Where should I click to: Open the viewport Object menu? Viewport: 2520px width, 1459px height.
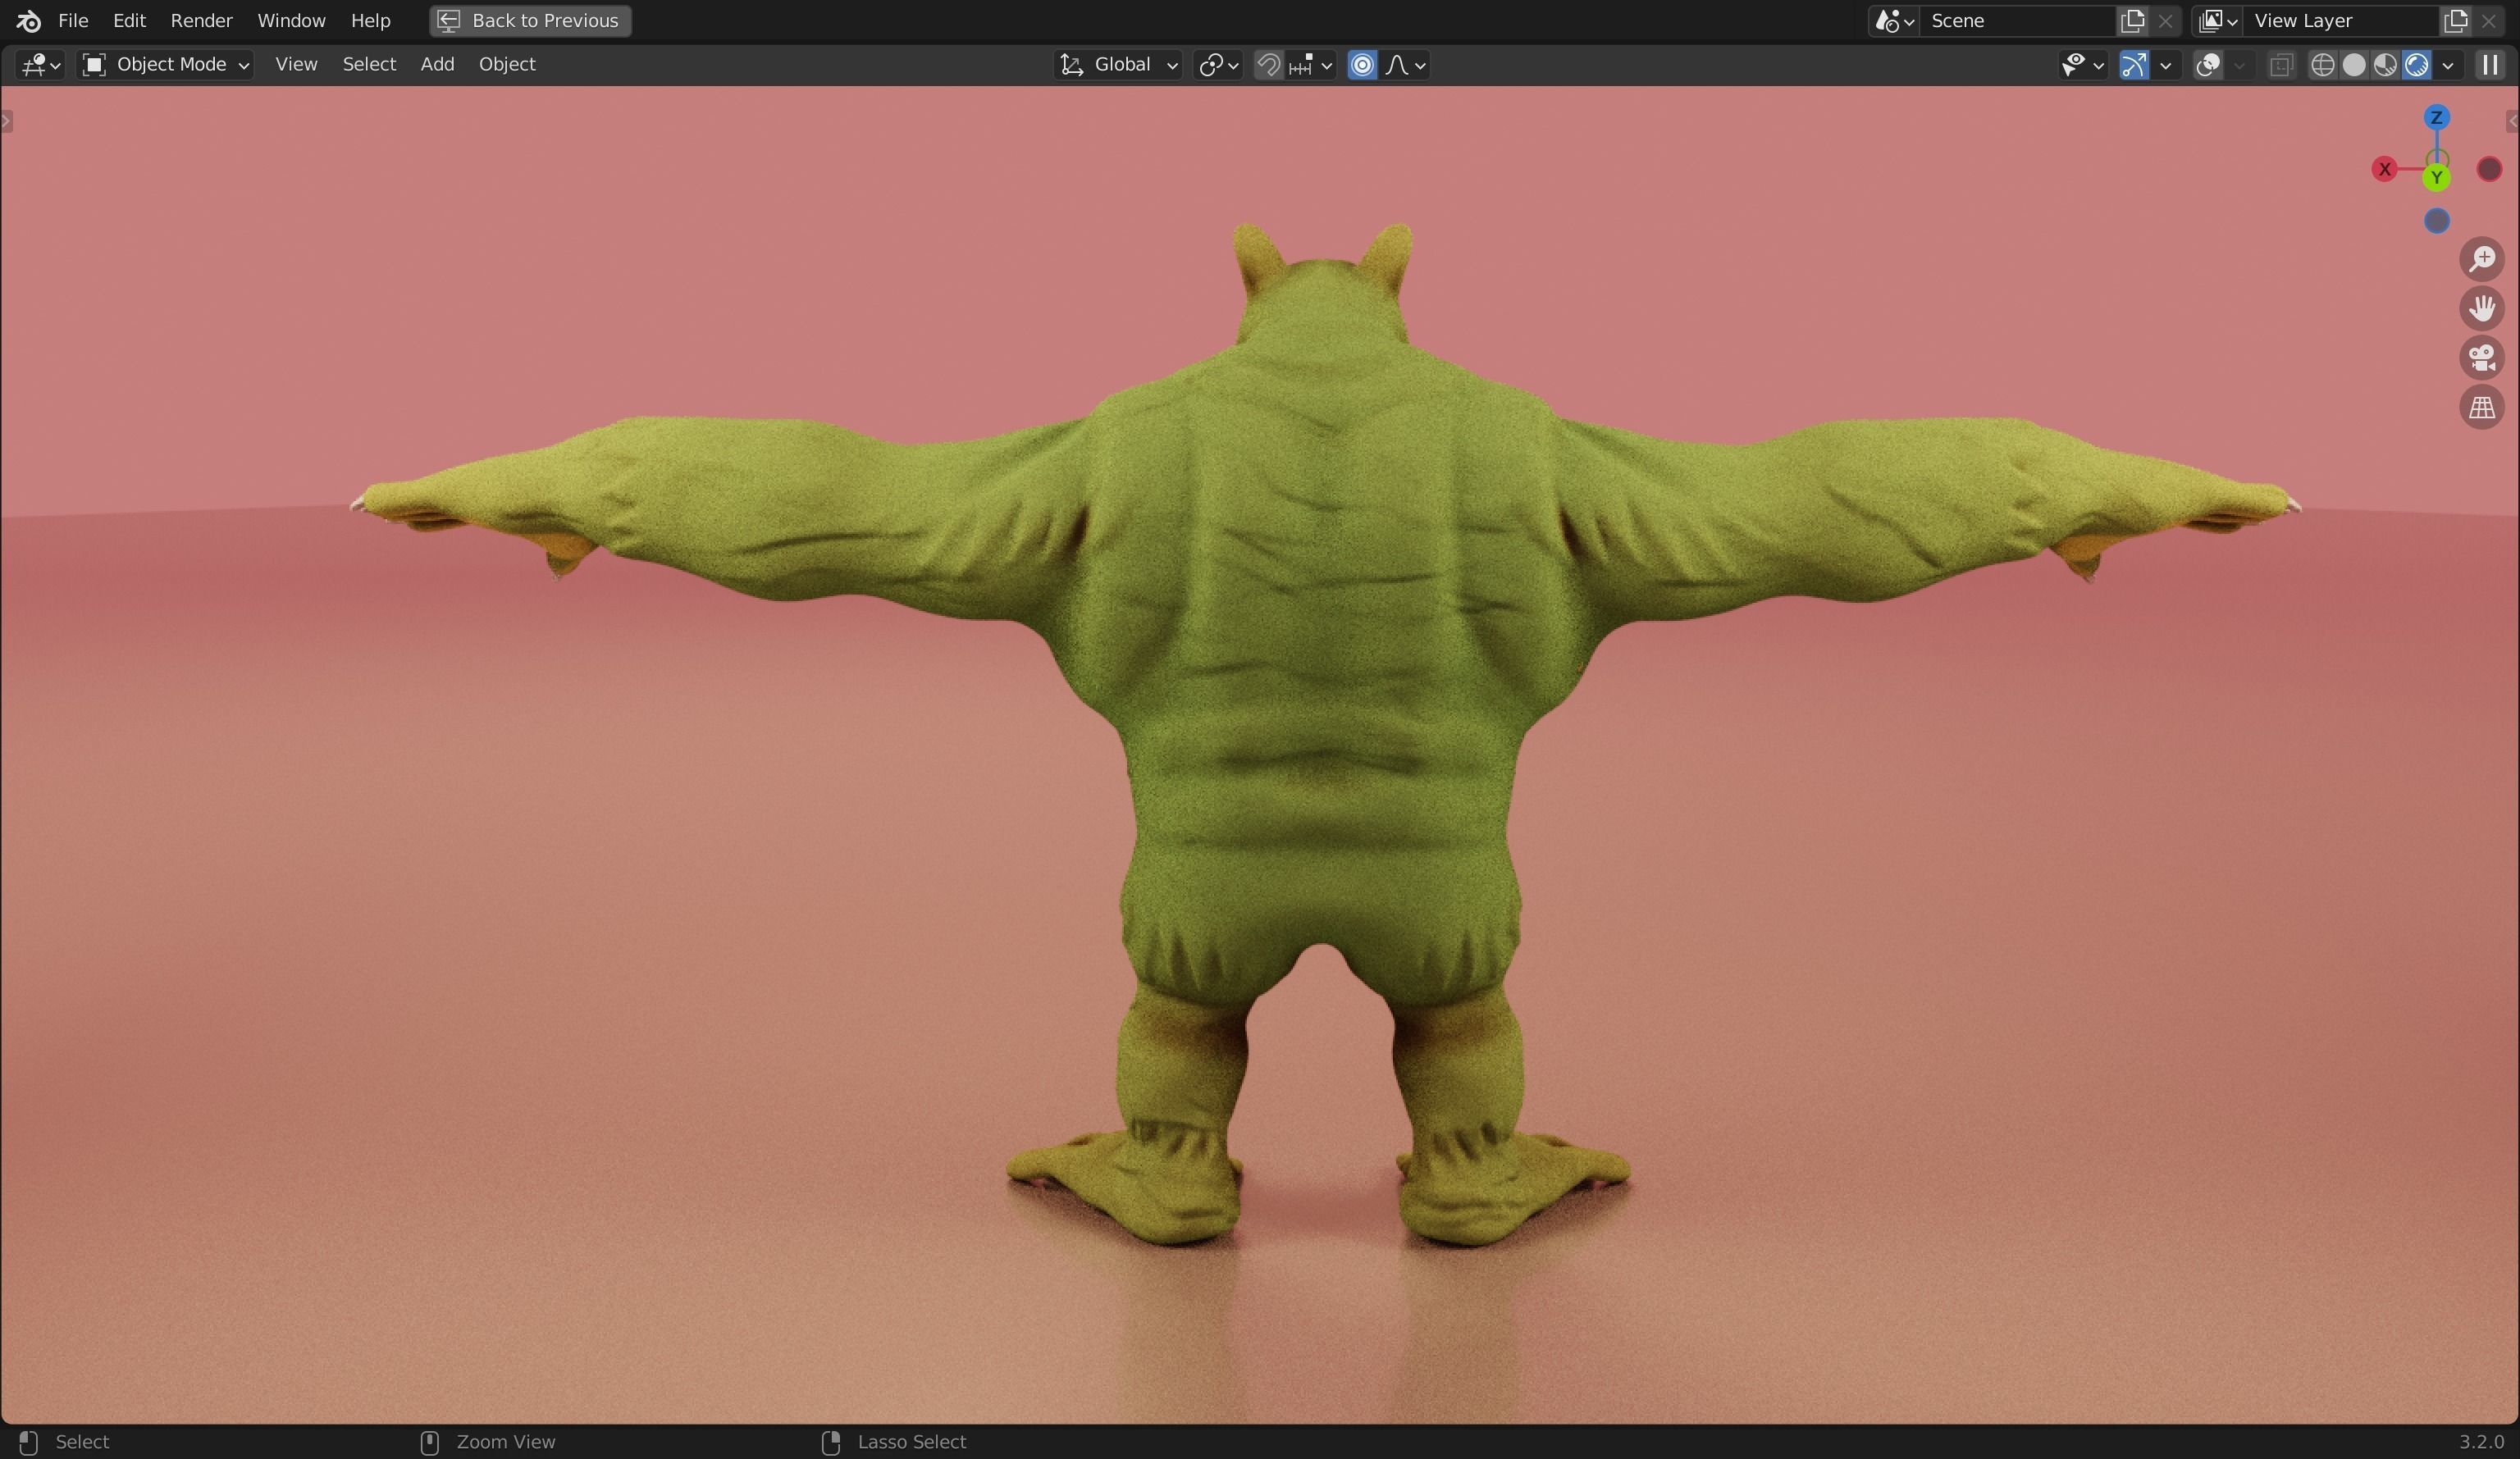click(x=507, y=64)
